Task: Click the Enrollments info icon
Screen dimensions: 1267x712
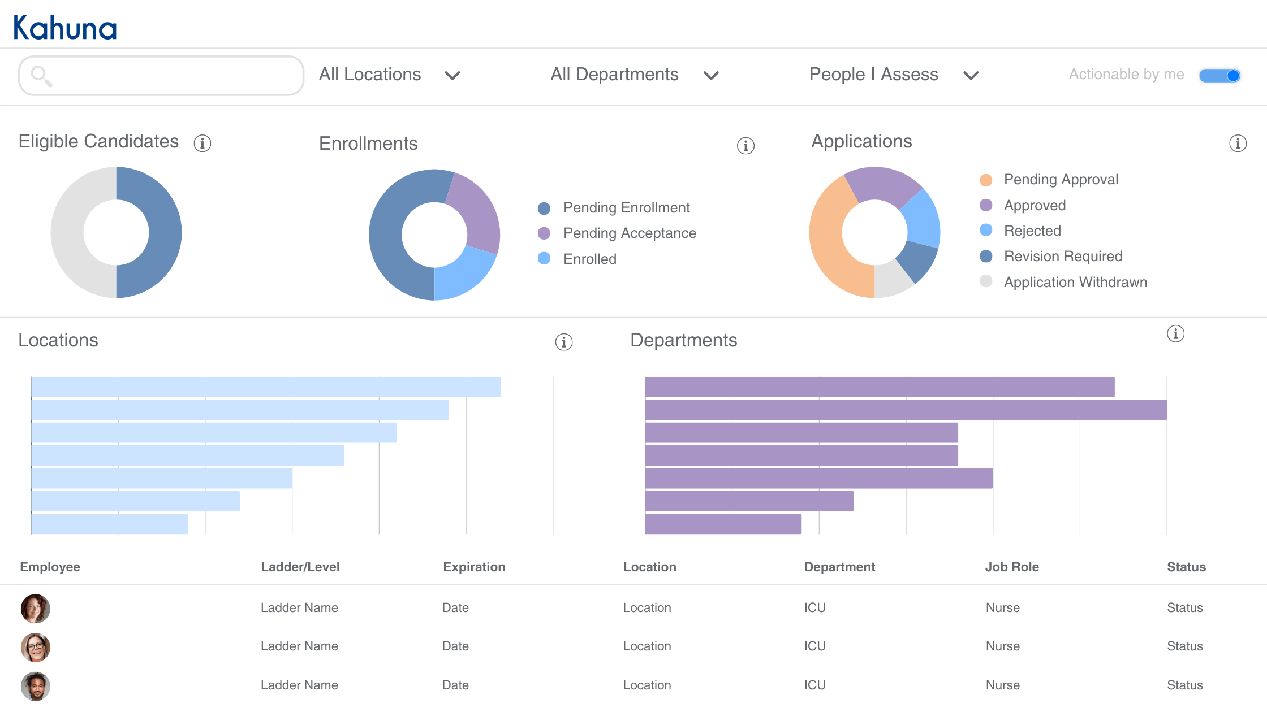Action: (x=745, y=144)
